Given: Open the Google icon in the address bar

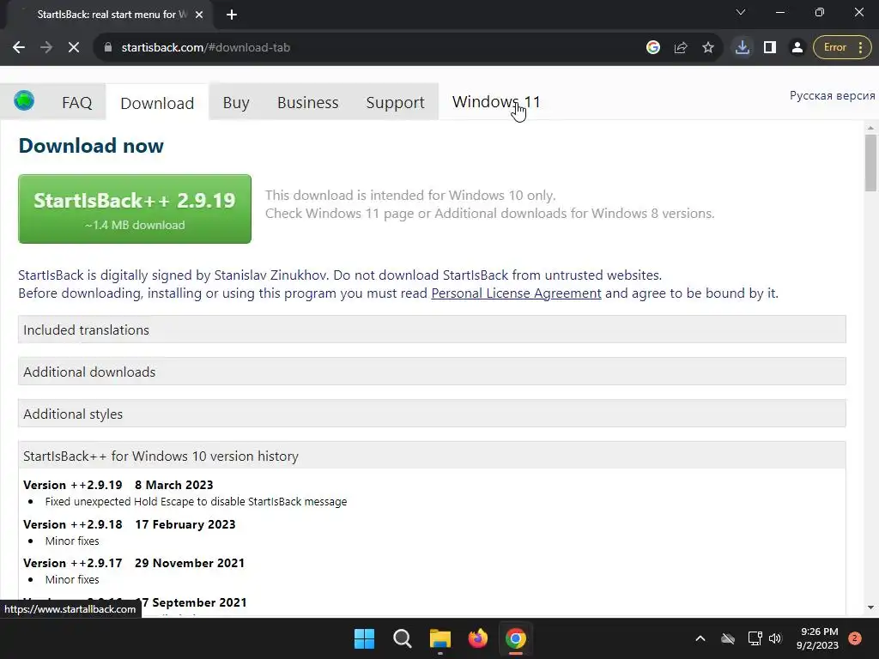Looking at the screenshot, I should coord(653,48).
